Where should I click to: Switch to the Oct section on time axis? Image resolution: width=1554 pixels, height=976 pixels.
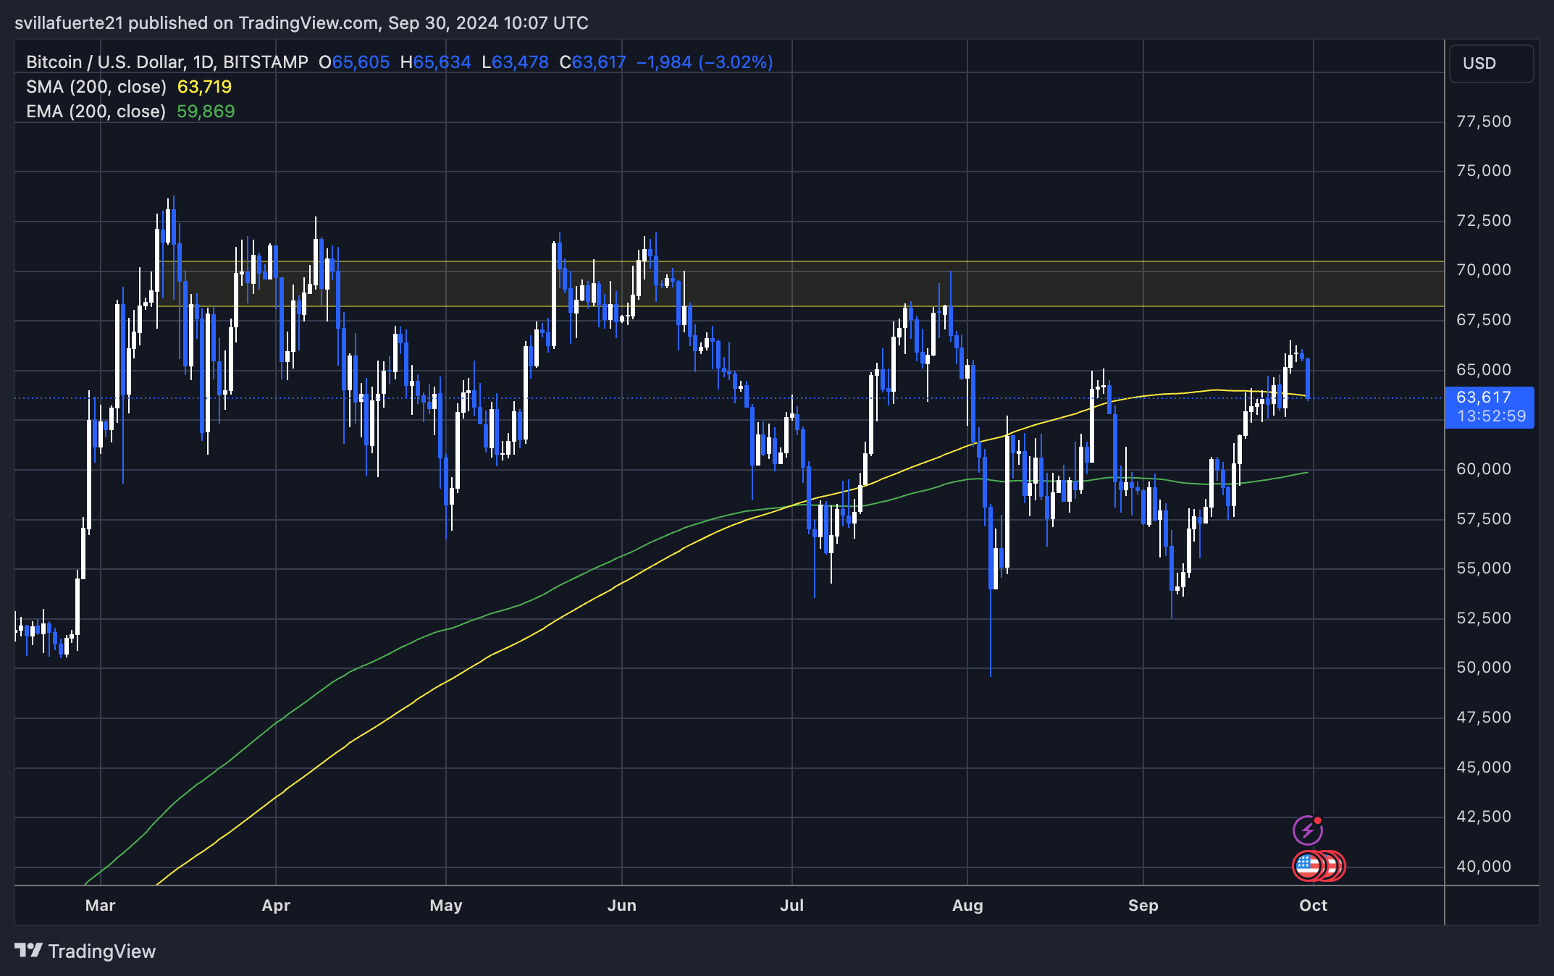click(1312, 905)
